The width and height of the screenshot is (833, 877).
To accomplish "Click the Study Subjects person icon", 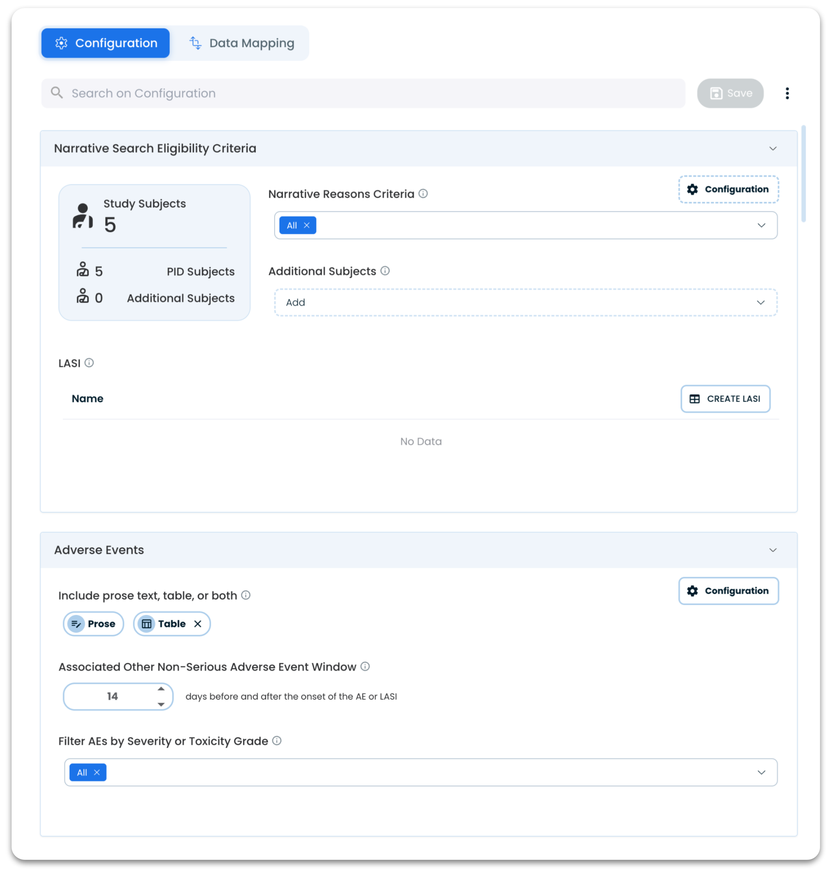I will tap(82, 216).
